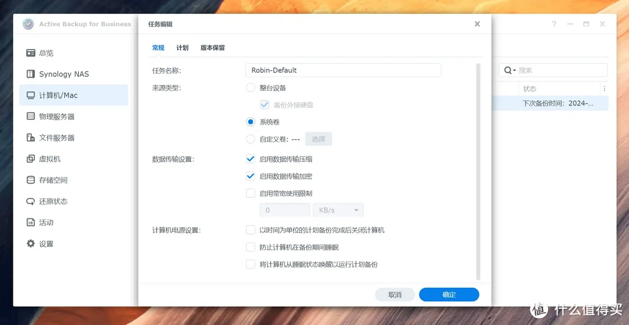This screenshot has height=325, width=629.
Task: Select the Synology NAS sidebar icon
Action: pyautogui.click(x=30, y=74)
